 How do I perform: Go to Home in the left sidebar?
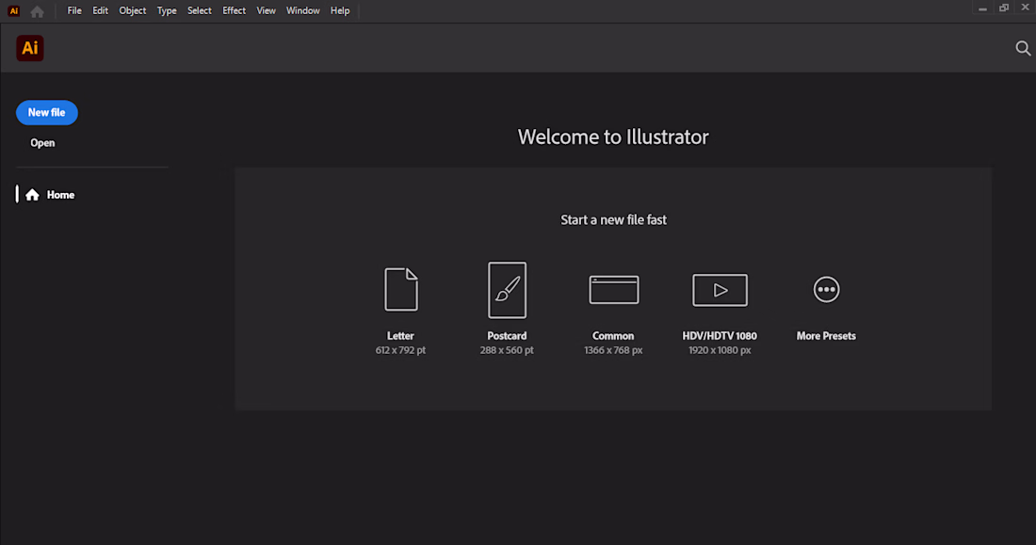tap(50, 195)
